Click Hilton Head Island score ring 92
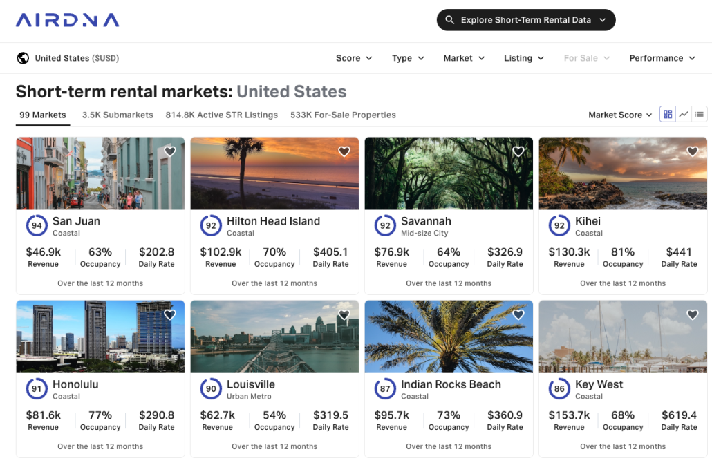 pos(211,225)
